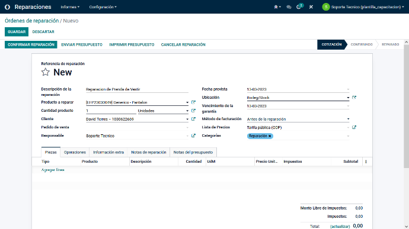
Task: Click the Cantidad producto input field
Action: pyautogui.click(x=111, y=111)
